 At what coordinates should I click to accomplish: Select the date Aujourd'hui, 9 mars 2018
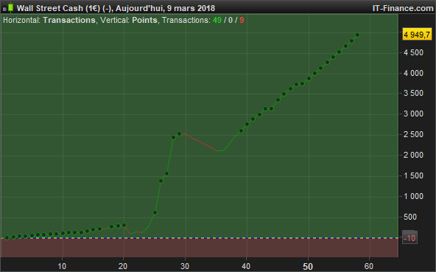click(x=165, y=8)
